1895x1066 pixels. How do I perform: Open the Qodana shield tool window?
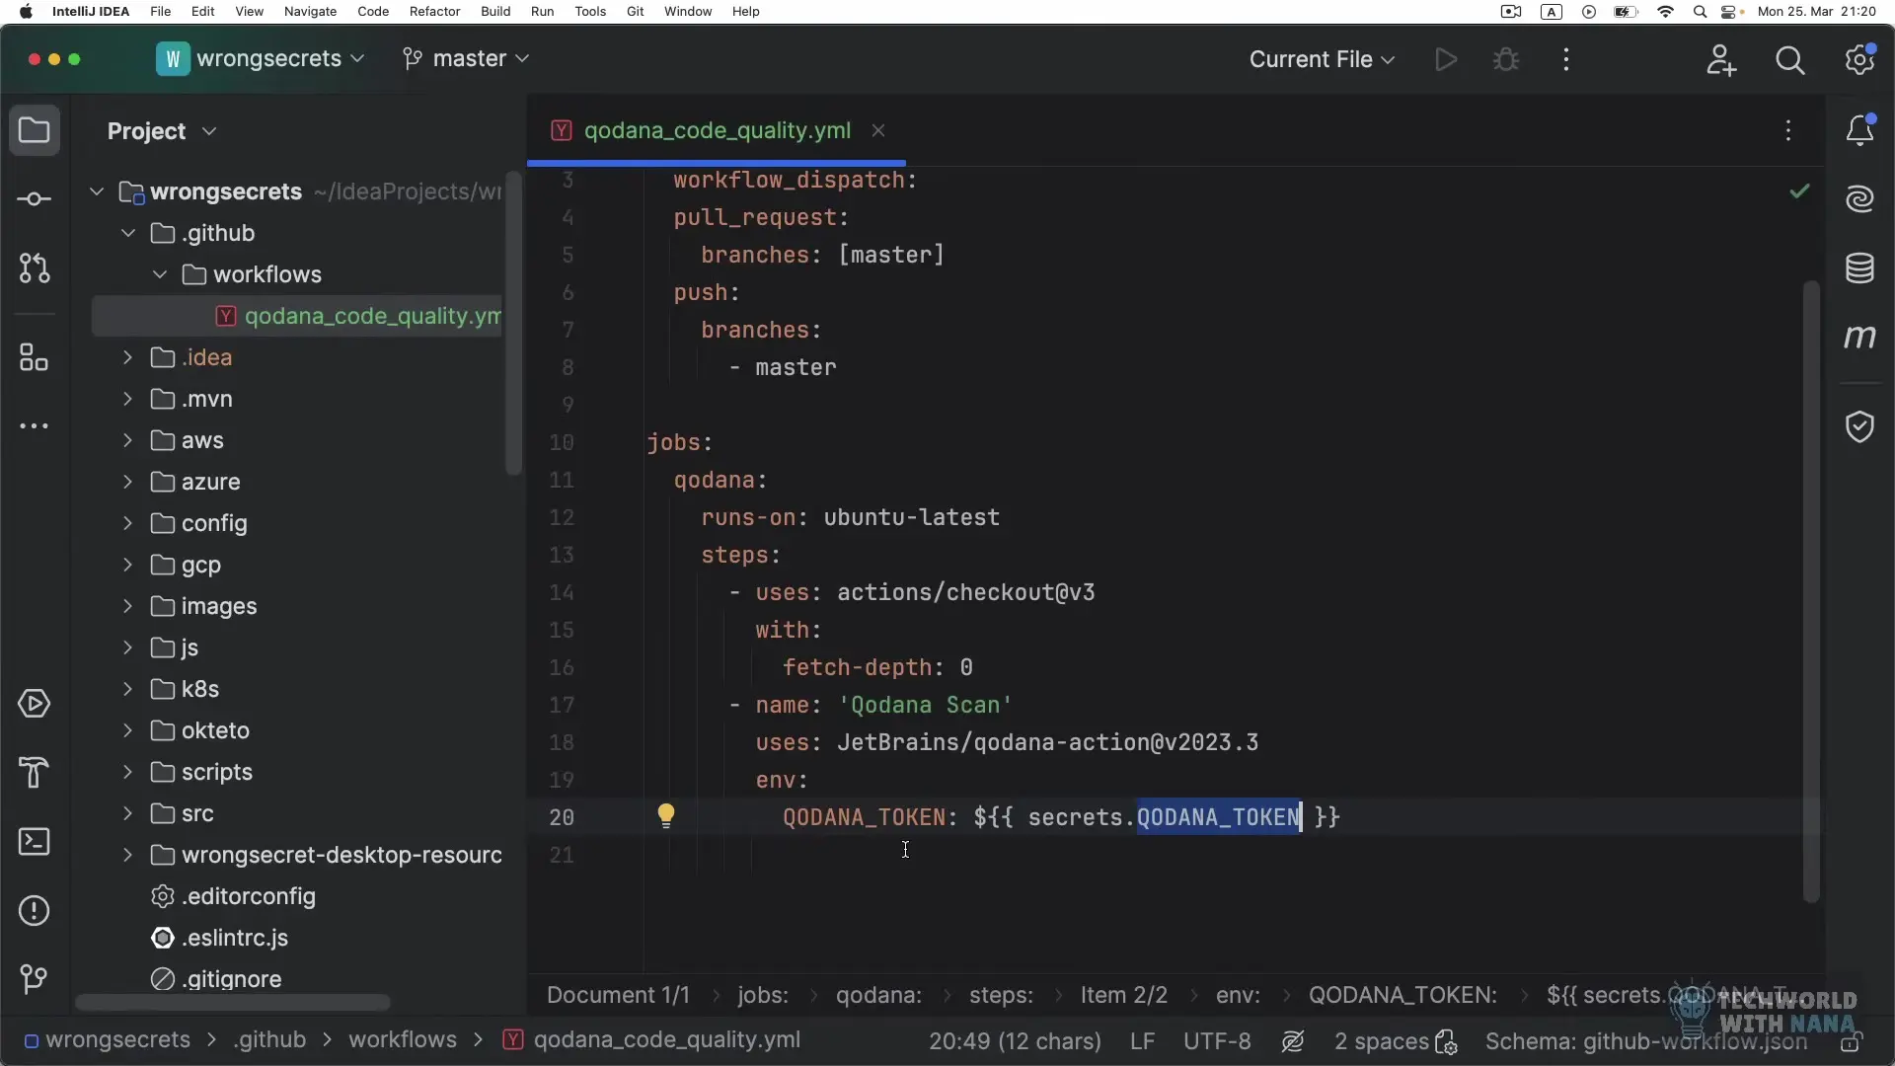pos(1859,426)
